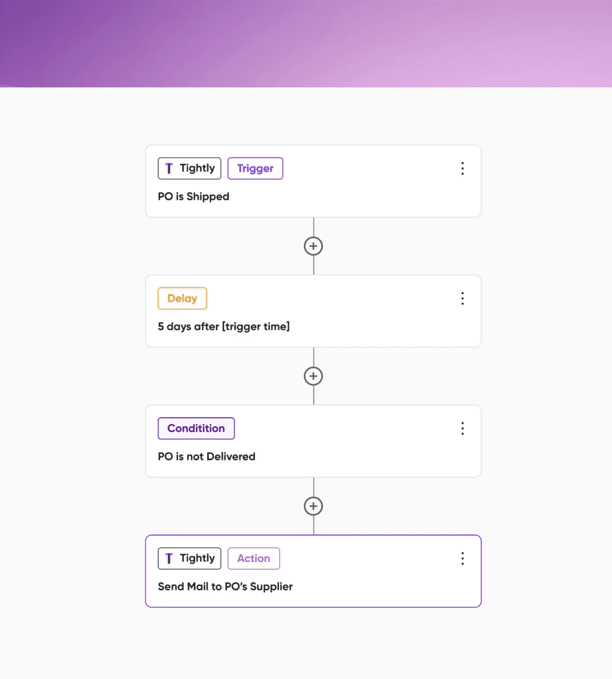
Task: Add a step after PO is Shipped trigger
Action: pyautogui.click(x=313, y=246)
